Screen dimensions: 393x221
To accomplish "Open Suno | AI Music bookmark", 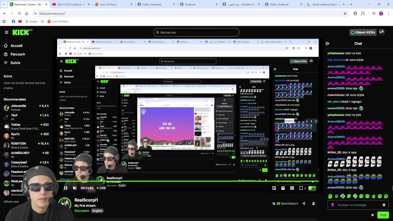I will (58, 21).
